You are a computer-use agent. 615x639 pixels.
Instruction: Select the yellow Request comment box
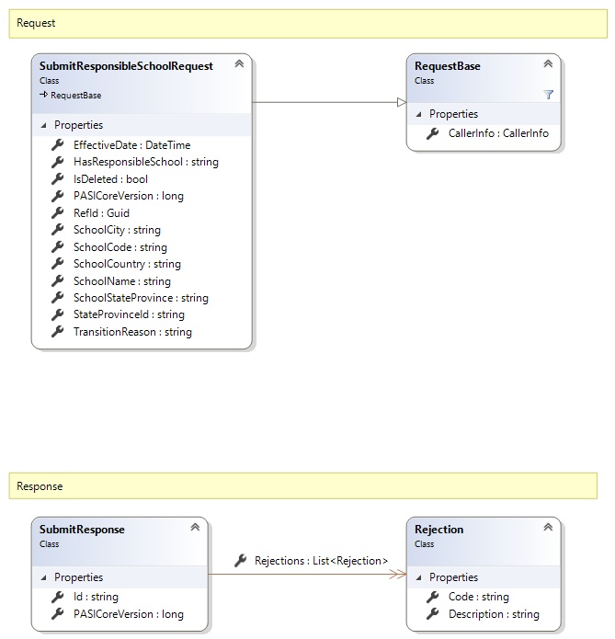[x=302, y=23]
